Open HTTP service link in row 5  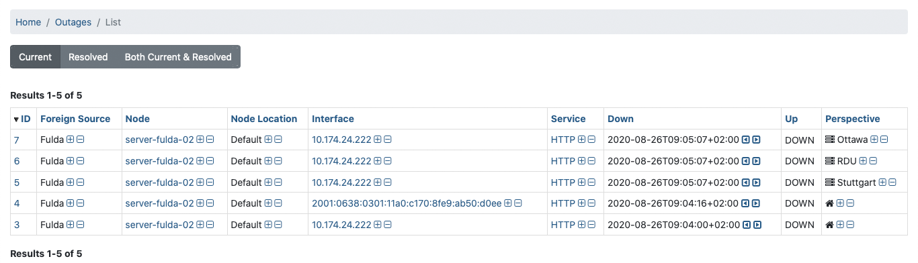pos(563,182)
